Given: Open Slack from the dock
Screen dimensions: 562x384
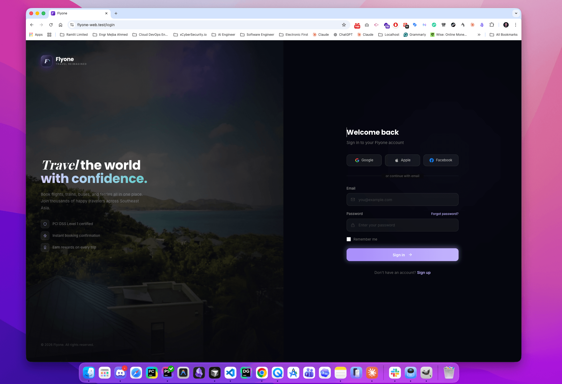Looking at the screenshot, I should [x=395, y=373].
